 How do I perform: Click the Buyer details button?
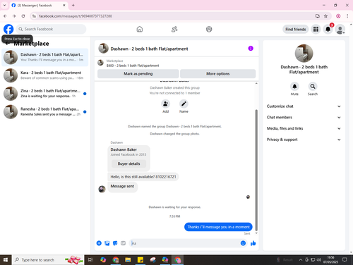coord(128,164)
